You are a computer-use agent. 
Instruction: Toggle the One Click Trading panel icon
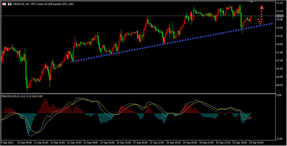pyautogui.click(x=10, y=4)
